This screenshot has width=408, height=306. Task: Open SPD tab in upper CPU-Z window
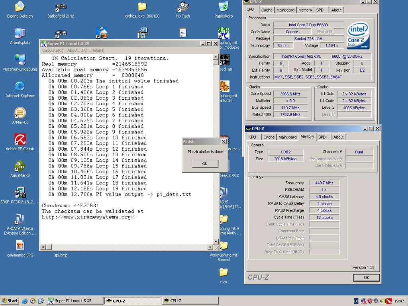click(x=320, y=10)
